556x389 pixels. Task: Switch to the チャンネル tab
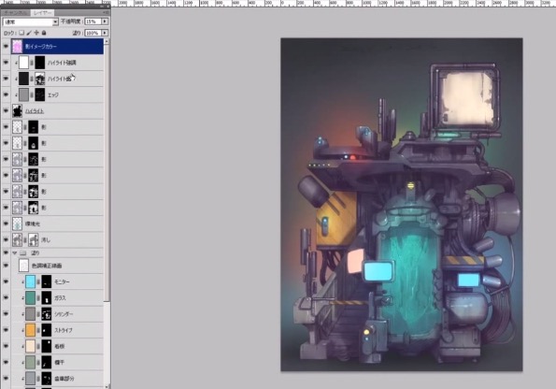(16, 12)
